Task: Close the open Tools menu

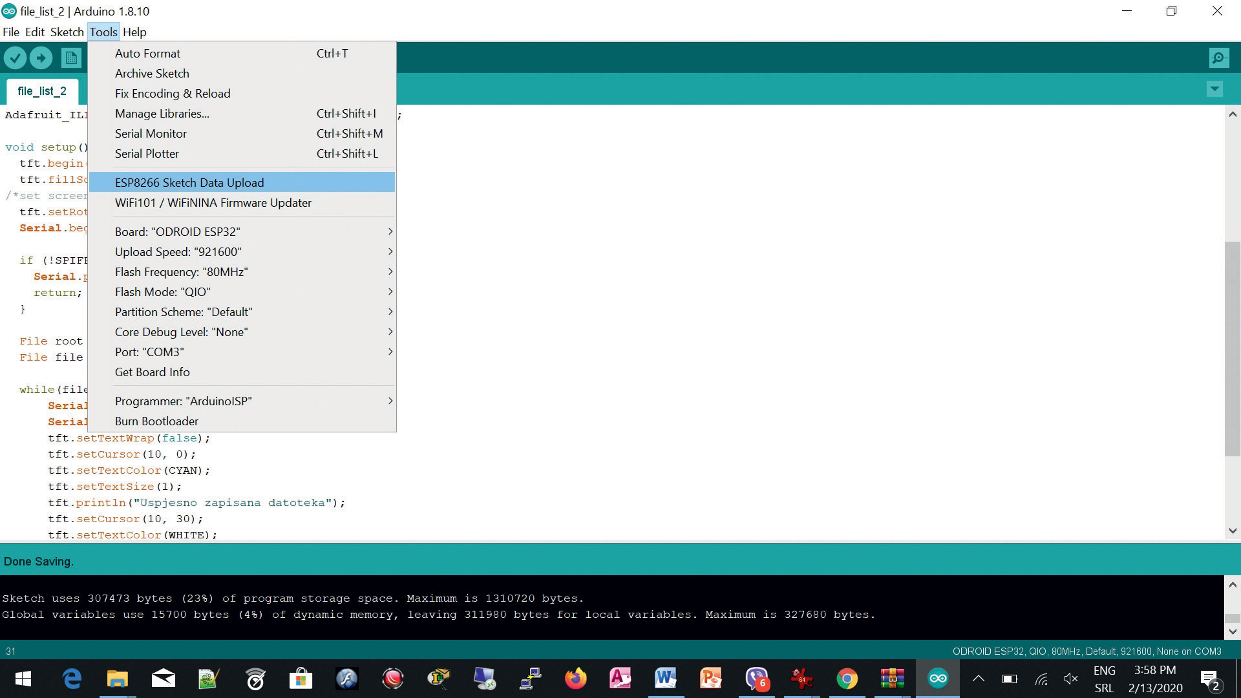Action: coord(103,32)
